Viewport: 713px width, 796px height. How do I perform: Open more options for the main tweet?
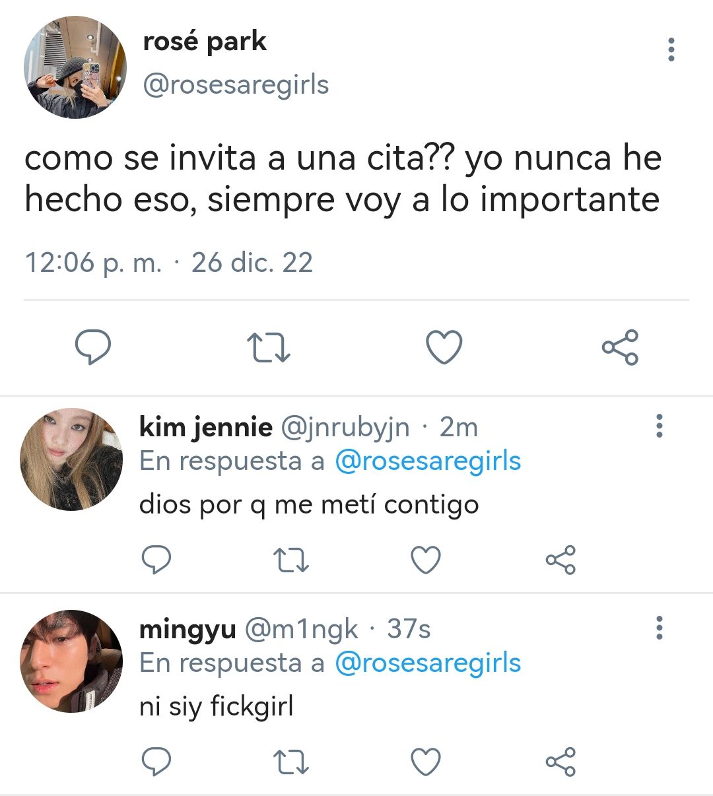pos(671,50)
